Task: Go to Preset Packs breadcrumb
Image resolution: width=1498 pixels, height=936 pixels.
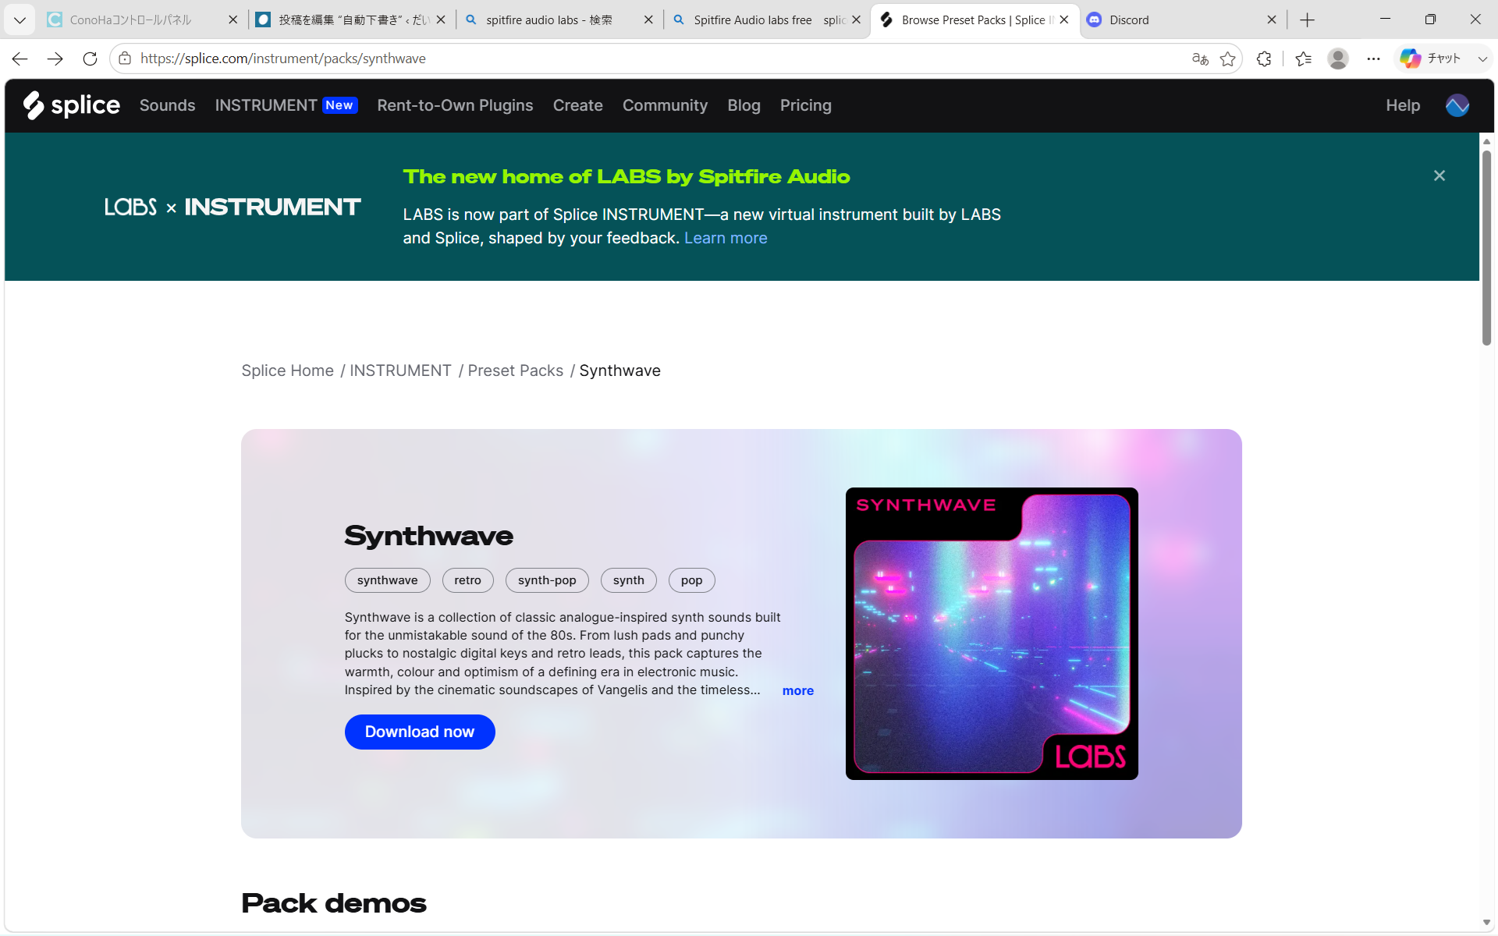Action: tap(515, 370)
